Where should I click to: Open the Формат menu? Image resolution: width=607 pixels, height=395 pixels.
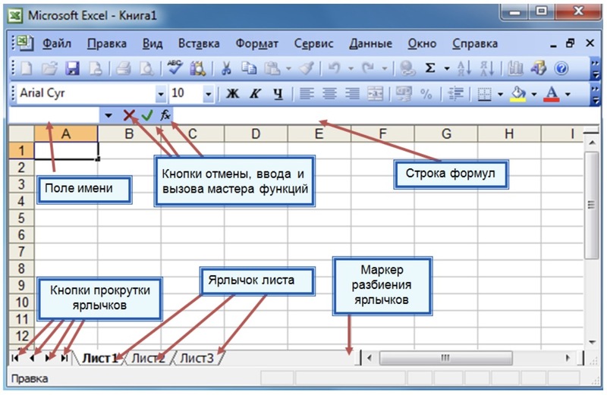tap(257, 44)
